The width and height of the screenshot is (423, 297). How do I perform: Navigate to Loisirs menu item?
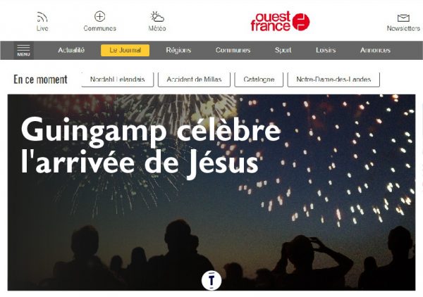[326, 50]
